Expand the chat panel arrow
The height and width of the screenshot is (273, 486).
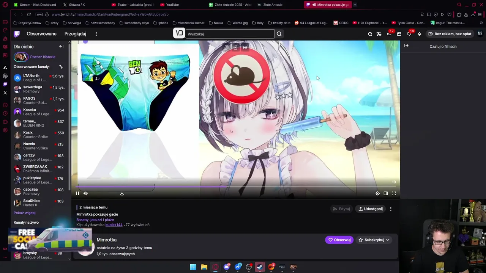[x=406, y=46]
